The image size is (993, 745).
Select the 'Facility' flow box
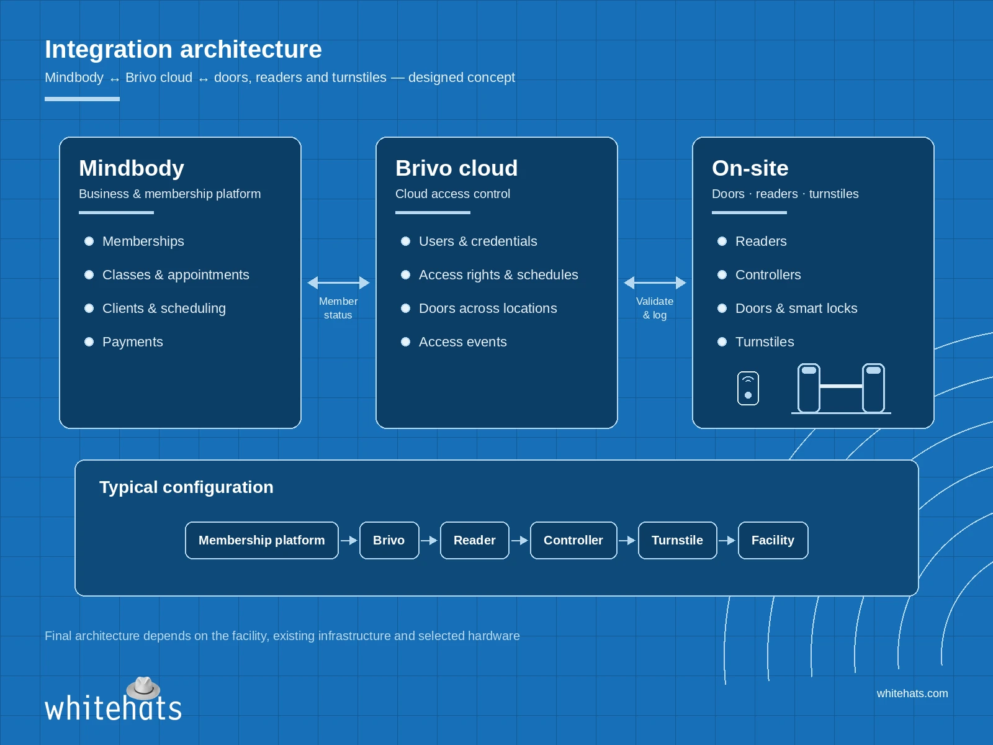(773, 541)
